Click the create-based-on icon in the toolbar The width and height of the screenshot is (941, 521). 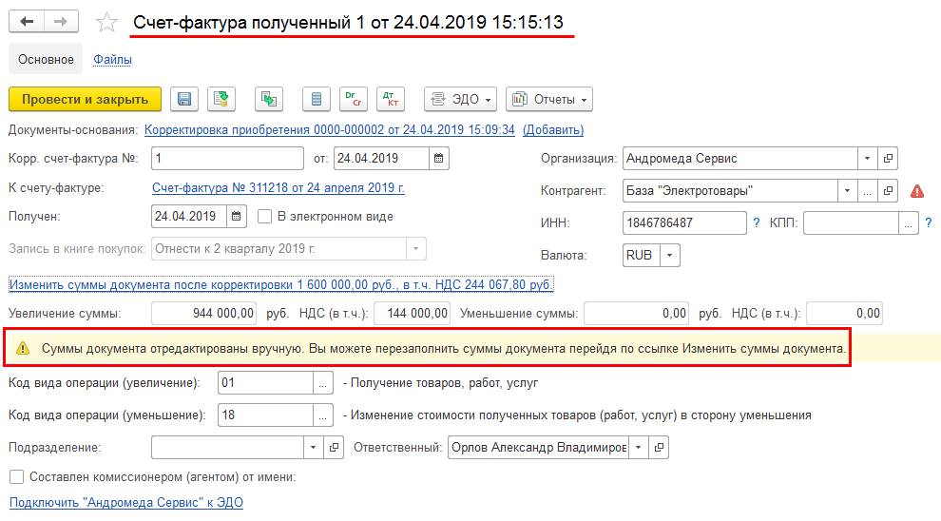click(x=269, y=100)
